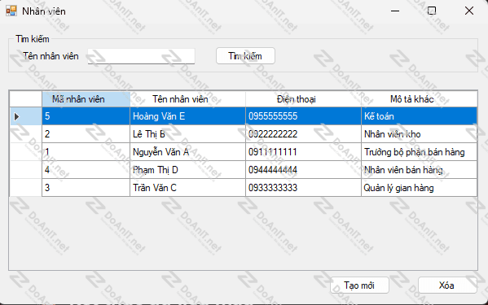The image size is (488, 305).
Task: Click the Xóa button
Action: coord(447,285)
